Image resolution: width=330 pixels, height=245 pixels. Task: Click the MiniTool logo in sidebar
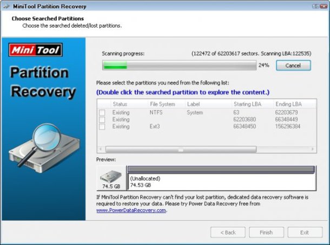click(x=36, y=50)
